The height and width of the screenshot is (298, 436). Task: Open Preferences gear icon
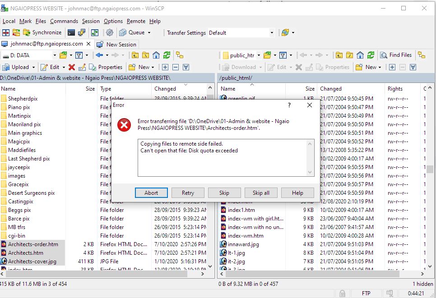point(109,32)
